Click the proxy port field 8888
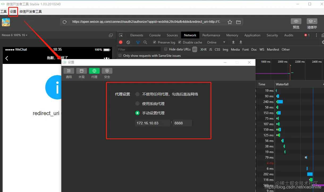The width and height of the screenshot is (324, 192). point(182,123)
